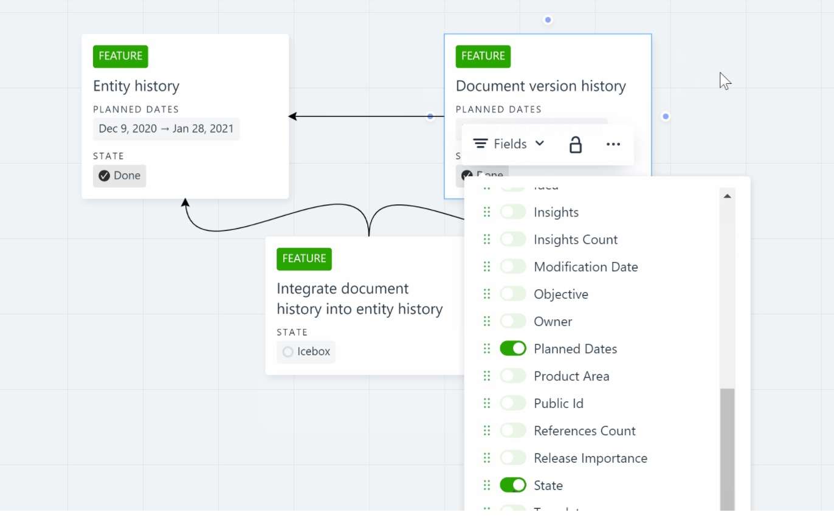Disable the State field toggle

(512, 485)
